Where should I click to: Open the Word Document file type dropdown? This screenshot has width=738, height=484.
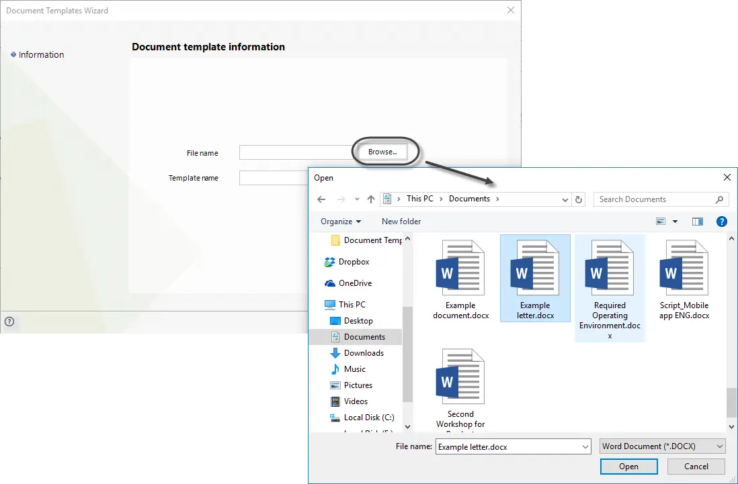[x=662, y=446]
